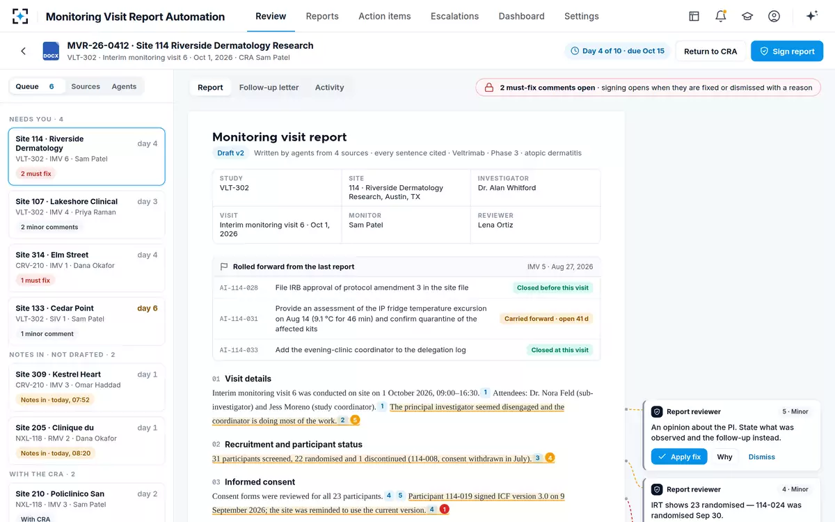Go to Dashboard tab
Screen dimensions: 835x522
click(521, 16)
